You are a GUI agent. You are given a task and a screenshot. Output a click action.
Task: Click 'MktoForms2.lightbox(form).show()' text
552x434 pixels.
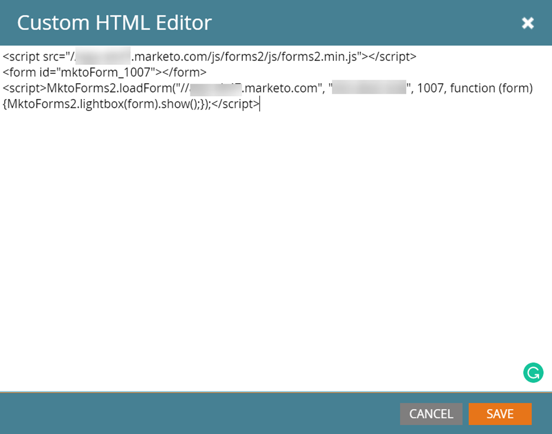(103, 104)
